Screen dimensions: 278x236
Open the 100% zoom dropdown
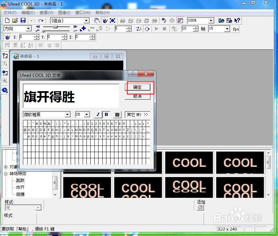[x=211, y=21]
